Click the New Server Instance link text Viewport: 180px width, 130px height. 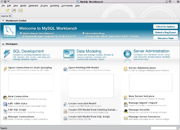click(141, 96)
